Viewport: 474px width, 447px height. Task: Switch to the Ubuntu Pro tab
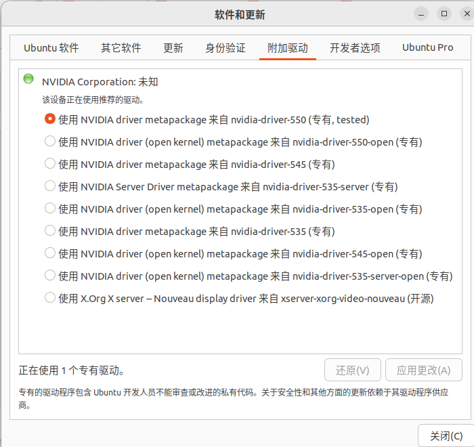[427, 48]
